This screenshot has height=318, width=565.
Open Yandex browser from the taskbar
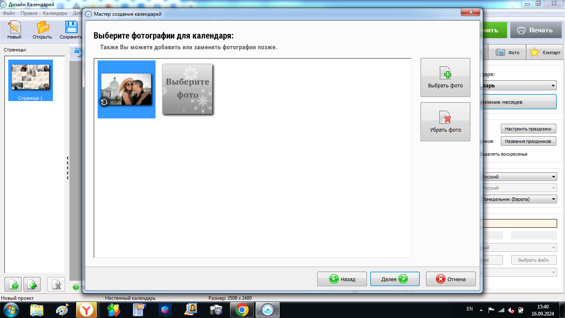[86, 309]
